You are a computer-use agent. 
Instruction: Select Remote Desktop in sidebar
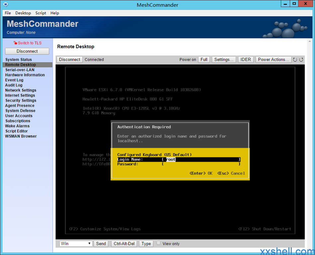point(28,65)
